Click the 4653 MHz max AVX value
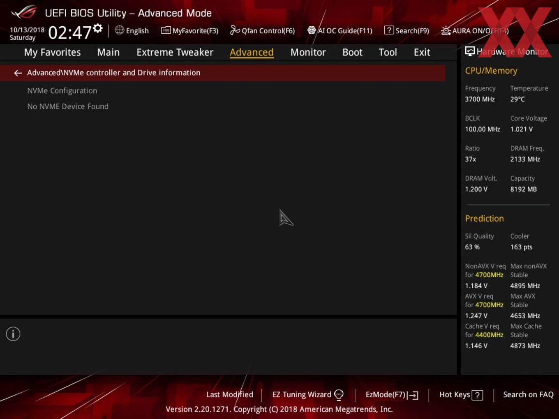Viewport: 559px width, 419px height. (x=525, y=315)
